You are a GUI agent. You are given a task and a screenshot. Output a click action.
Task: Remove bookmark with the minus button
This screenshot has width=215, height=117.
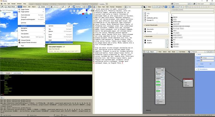pos(167,42)
